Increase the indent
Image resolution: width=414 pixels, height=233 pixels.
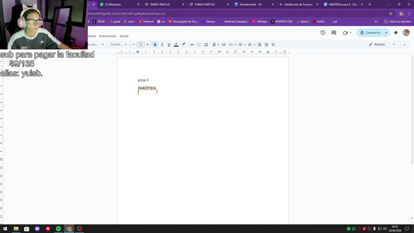(x=266, y=45)
